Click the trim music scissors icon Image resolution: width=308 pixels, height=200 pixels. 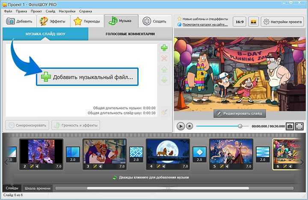tap(164, 112)
